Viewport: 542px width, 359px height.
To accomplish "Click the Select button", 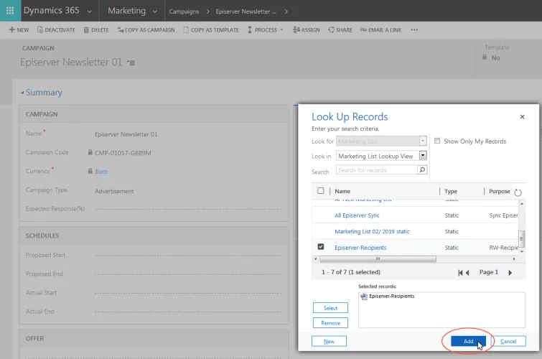I will point(330,308).
